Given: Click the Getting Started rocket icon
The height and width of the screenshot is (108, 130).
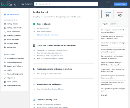Looking at the screenshot, I should (x=5, y=14).
